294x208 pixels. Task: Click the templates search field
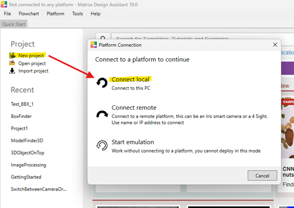pos(203,36)
